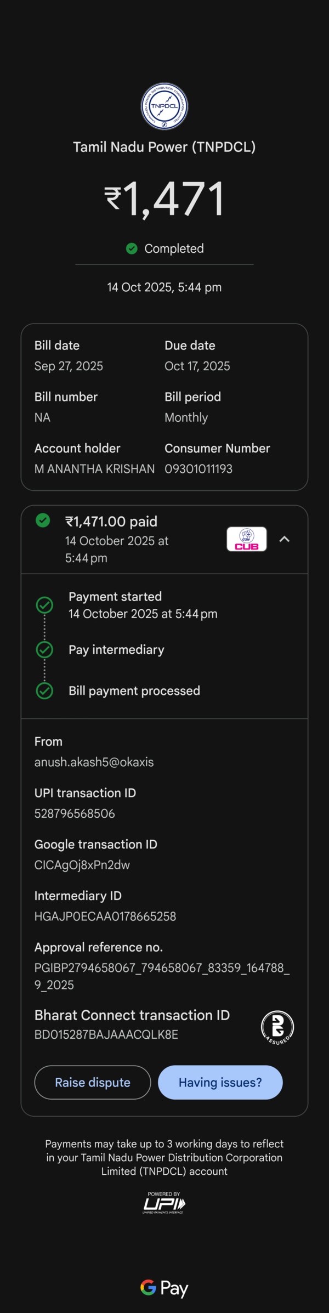Select the UPI transaction ID number
This screenshot has height=1313, width=329.
(x=75, y=813)
